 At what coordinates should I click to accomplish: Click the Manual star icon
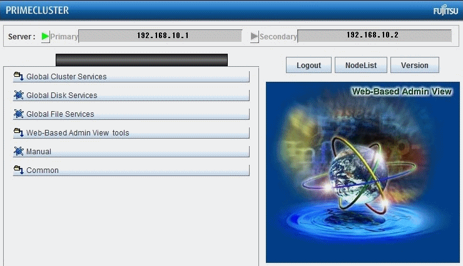18,151
